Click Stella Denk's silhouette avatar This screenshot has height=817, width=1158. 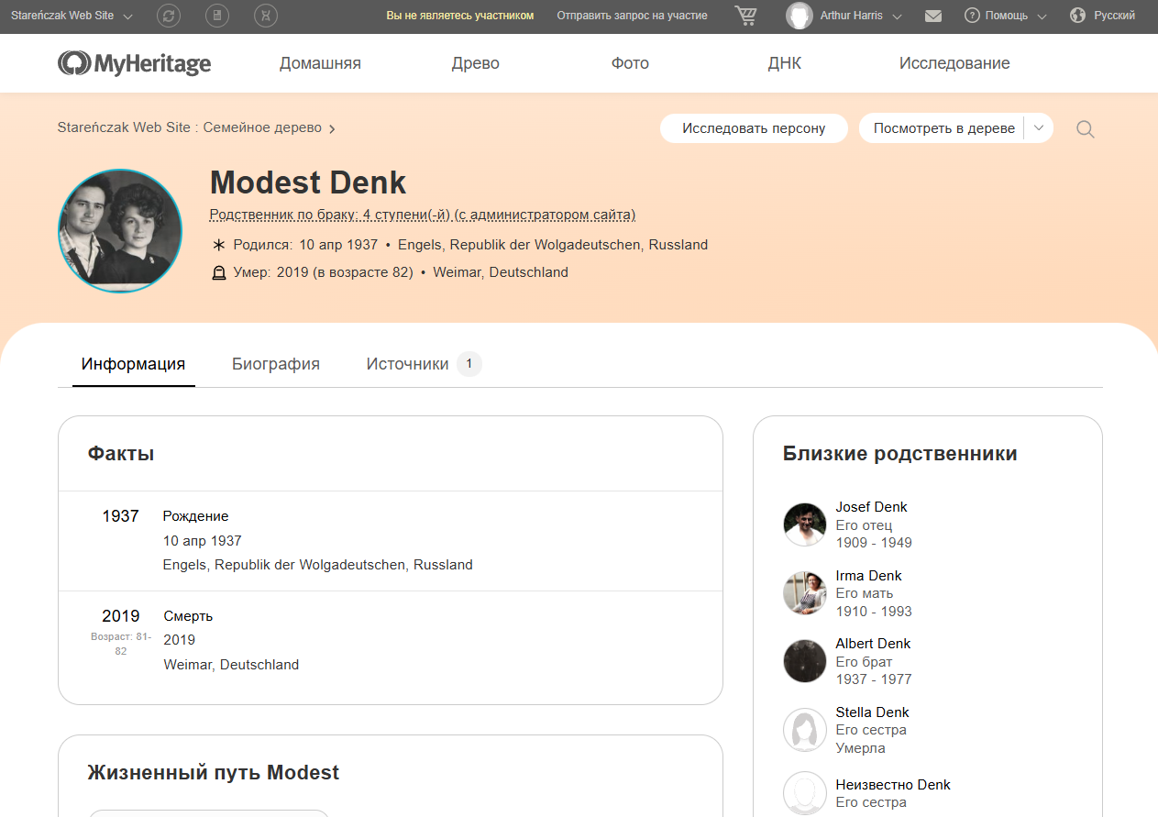click(x=805, y=730)
